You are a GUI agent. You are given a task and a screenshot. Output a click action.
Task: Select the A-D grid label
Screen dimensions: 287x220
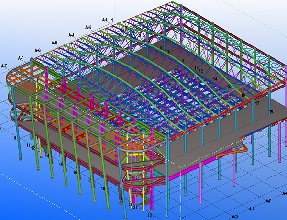[x=234, y=217]
